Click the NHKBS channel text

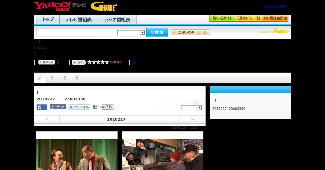pyautogui.click(x=40, y=48)
